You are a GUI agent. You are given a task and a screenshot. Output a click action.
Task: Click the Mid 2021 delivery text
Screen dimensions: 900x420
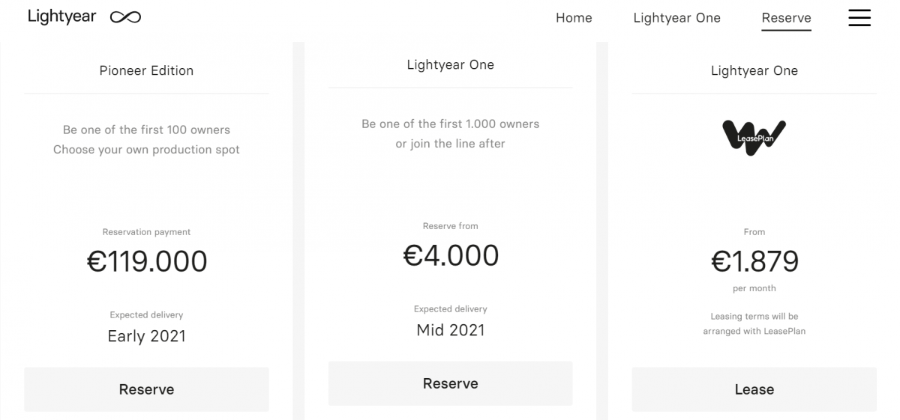[x=450, y=330]
